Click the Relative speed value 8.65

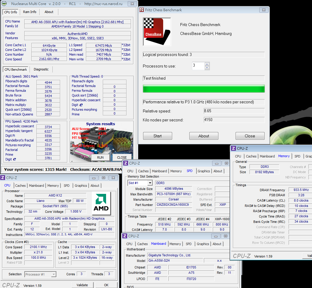coord(234,111)
